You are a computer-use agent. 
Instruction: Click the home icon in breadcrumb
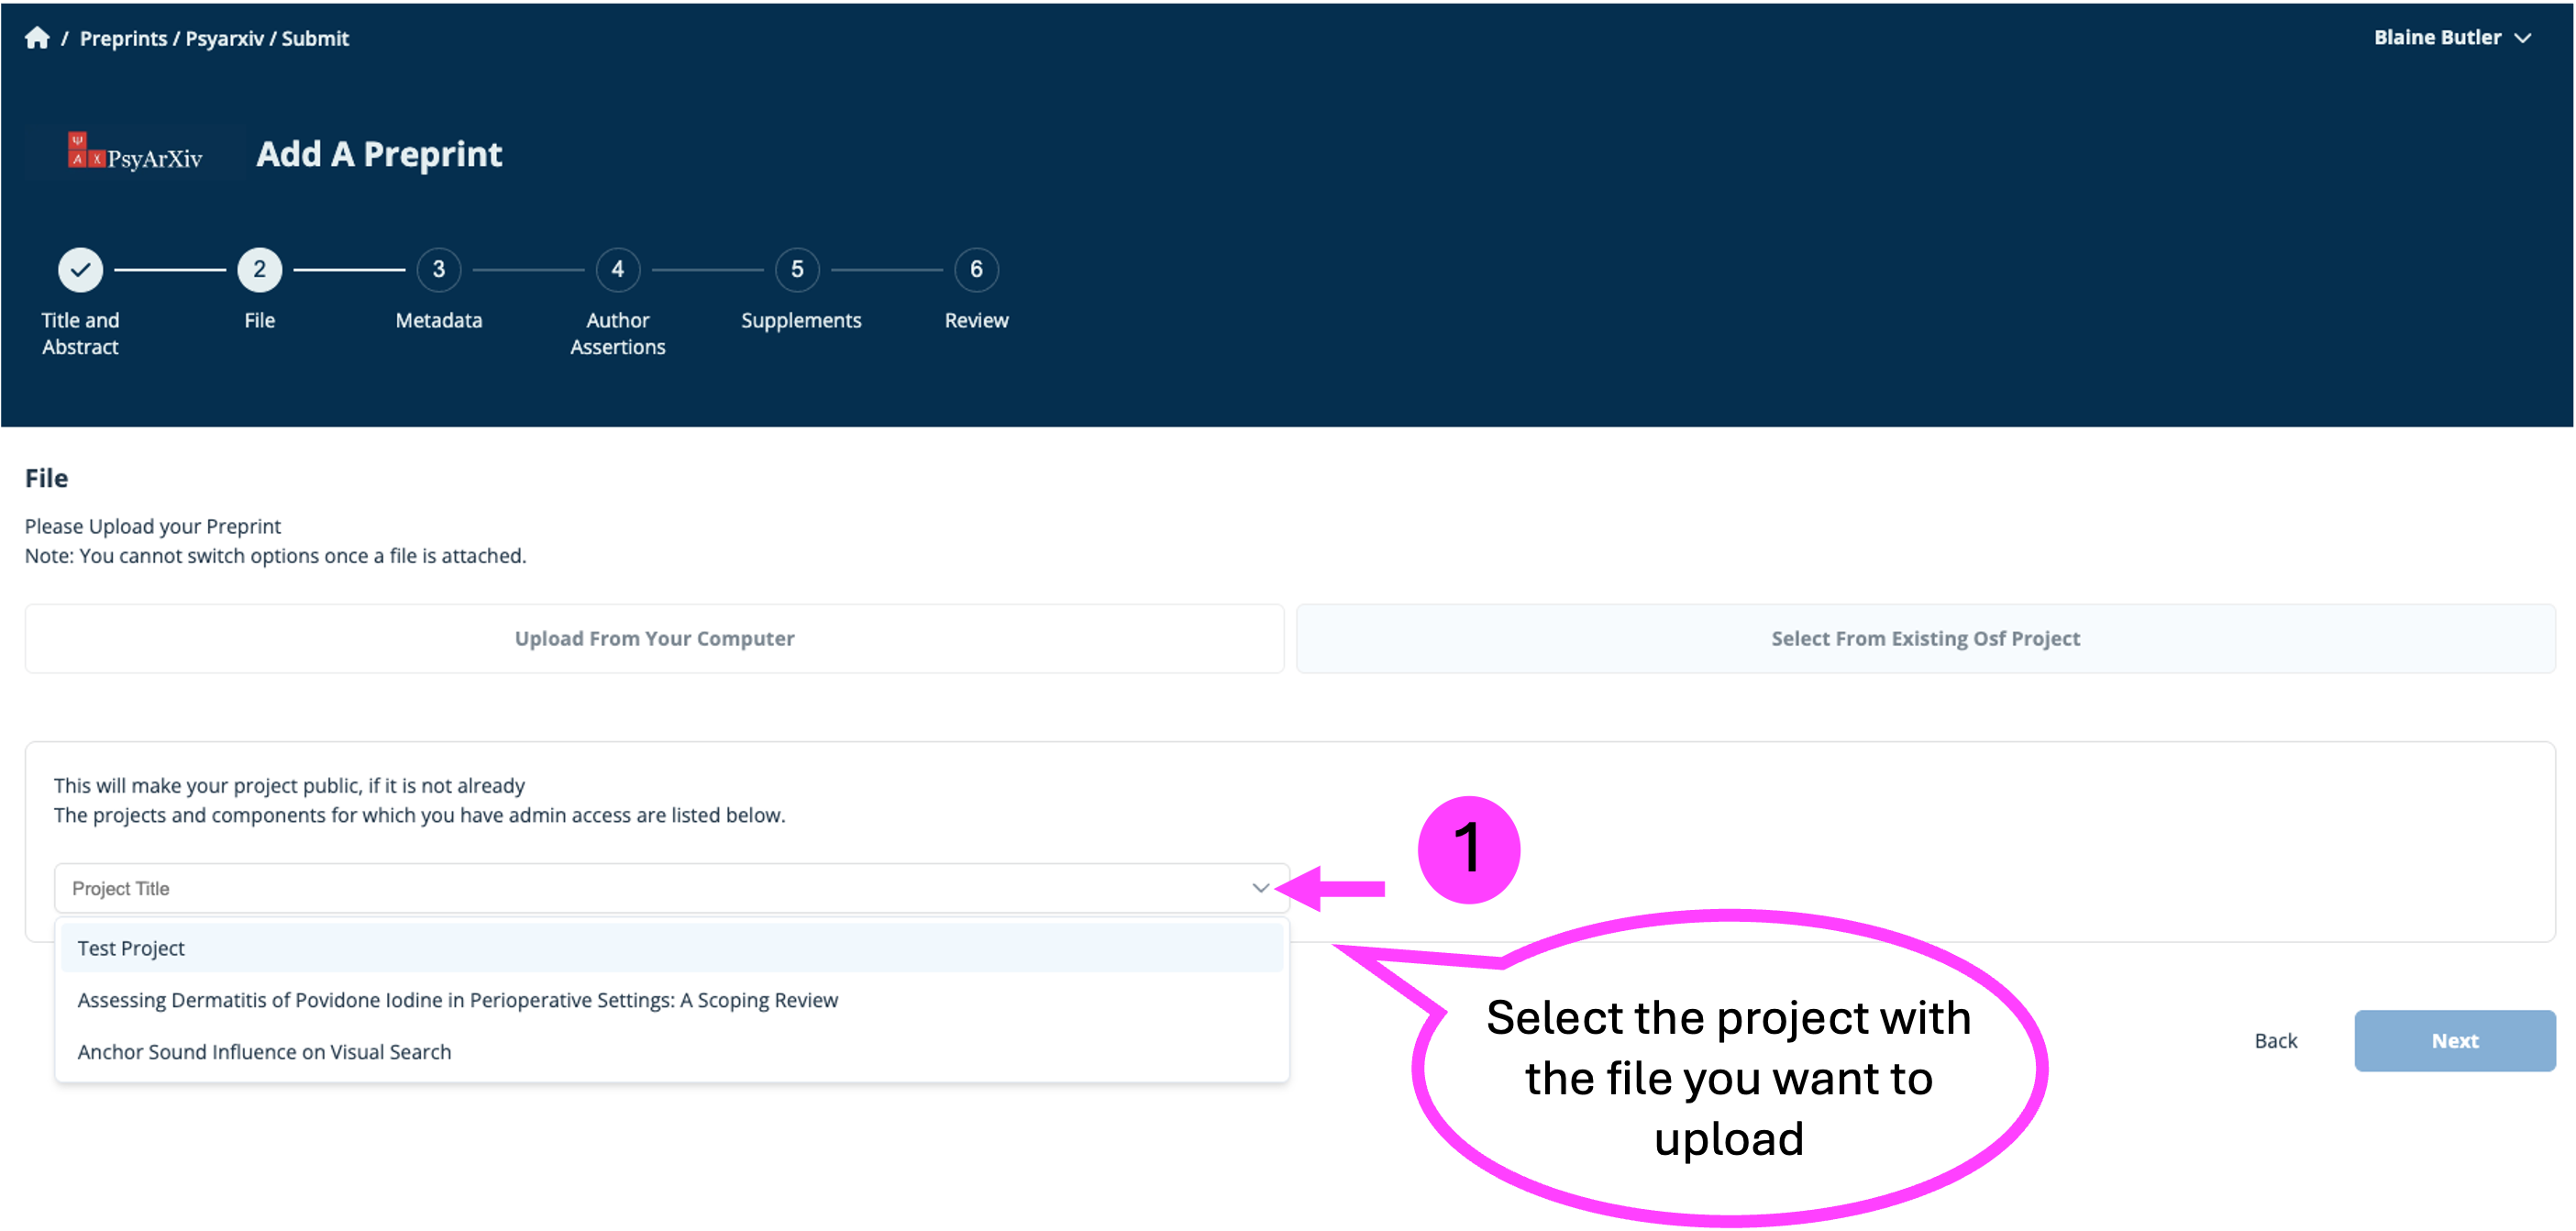coord(37,38)
